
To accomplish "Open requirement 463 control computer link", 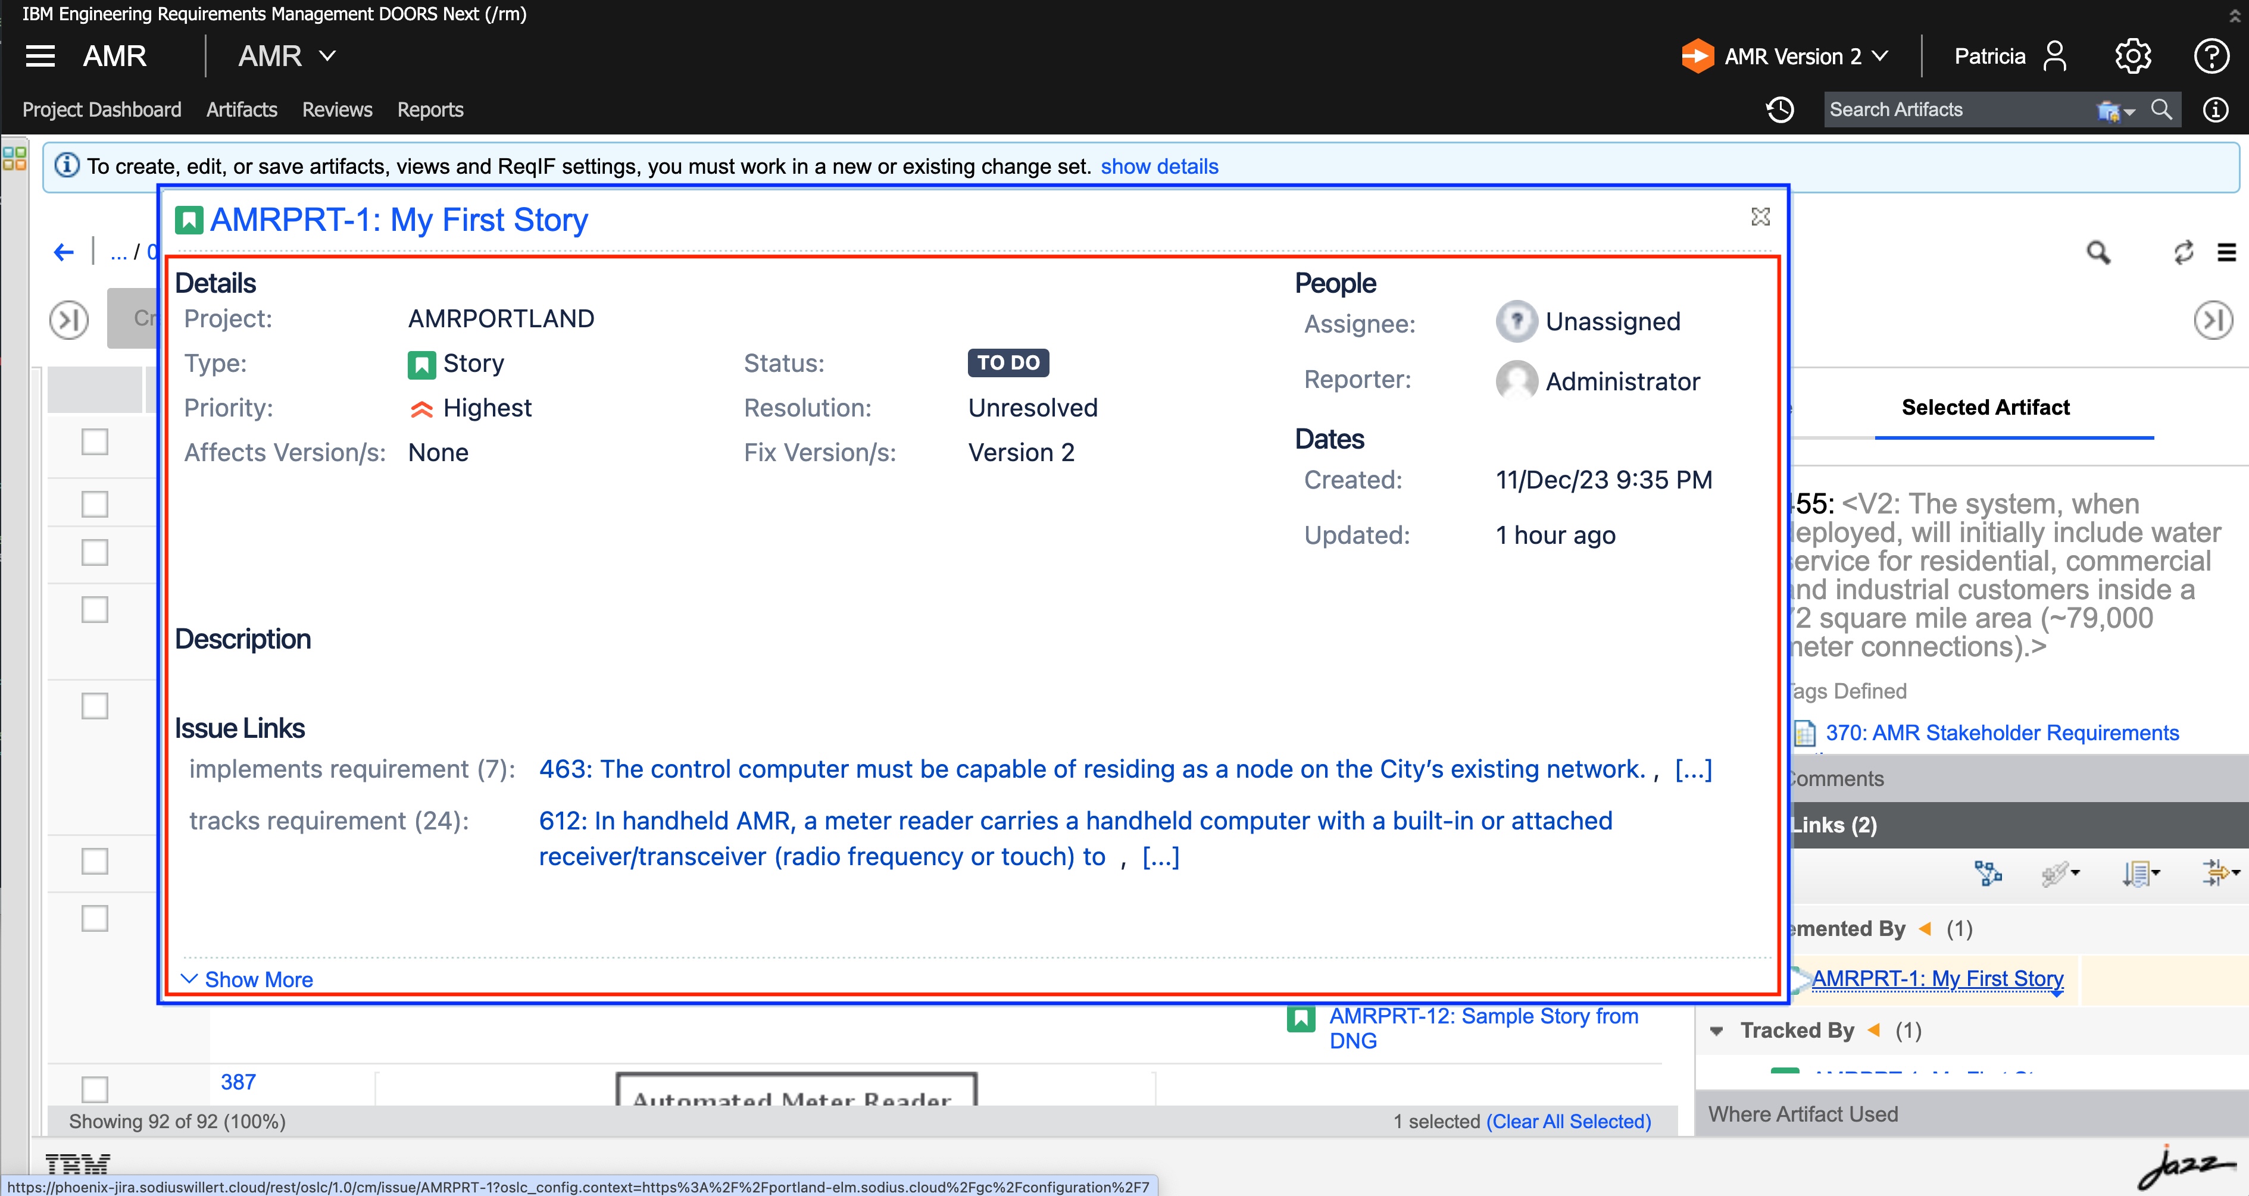I will pos(1092,769).
